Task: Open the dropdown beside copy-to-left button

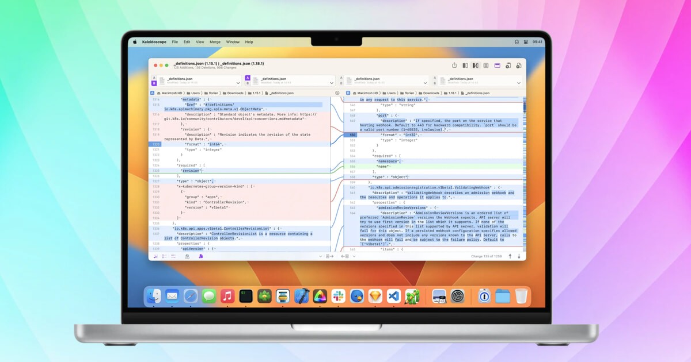Action: [354, 256]
